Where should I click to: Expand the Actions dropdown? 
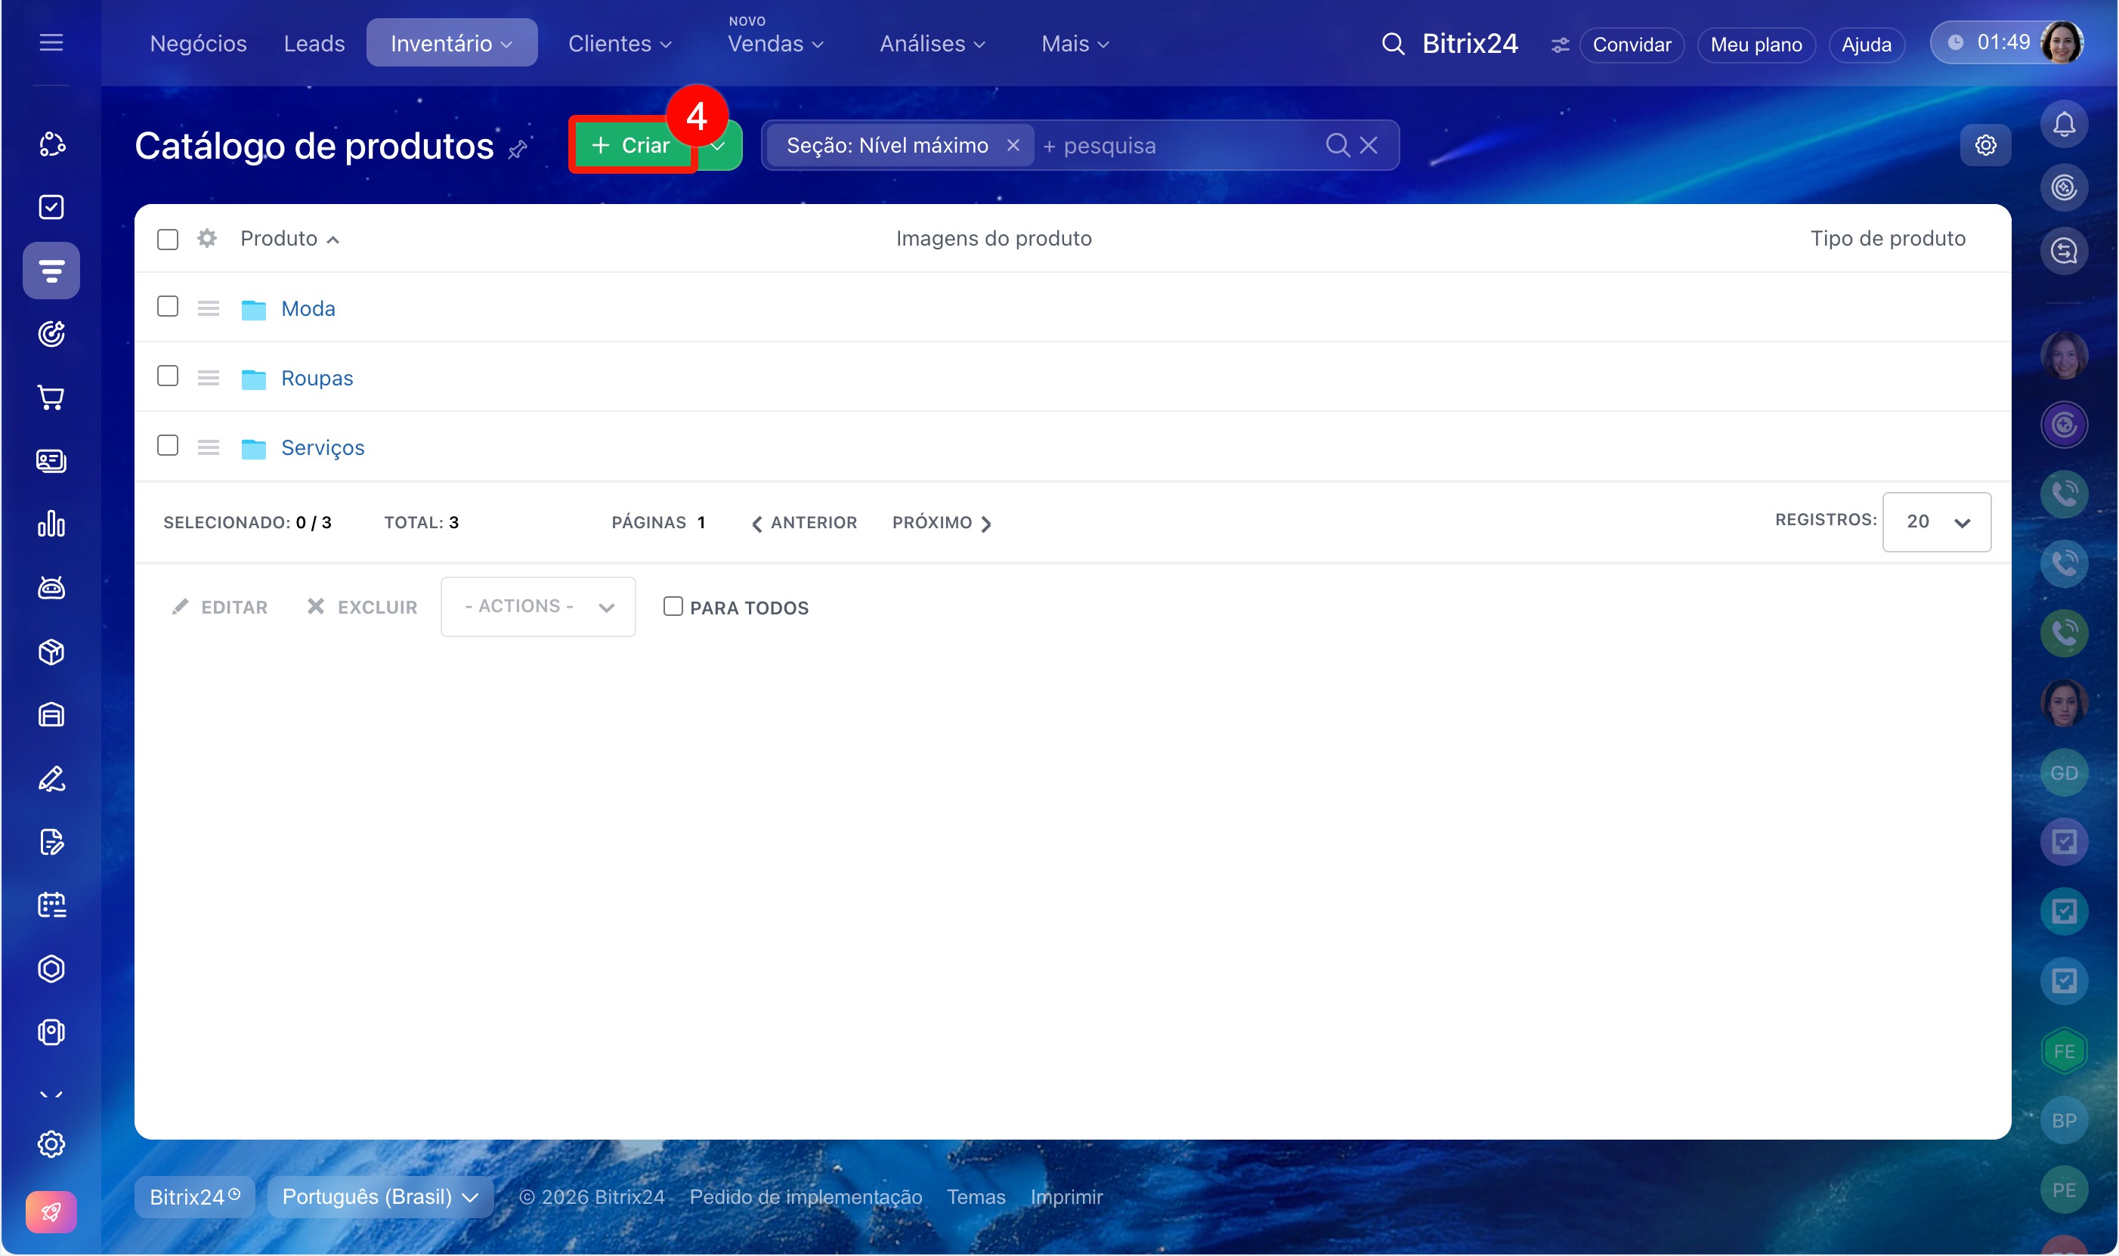537,606
